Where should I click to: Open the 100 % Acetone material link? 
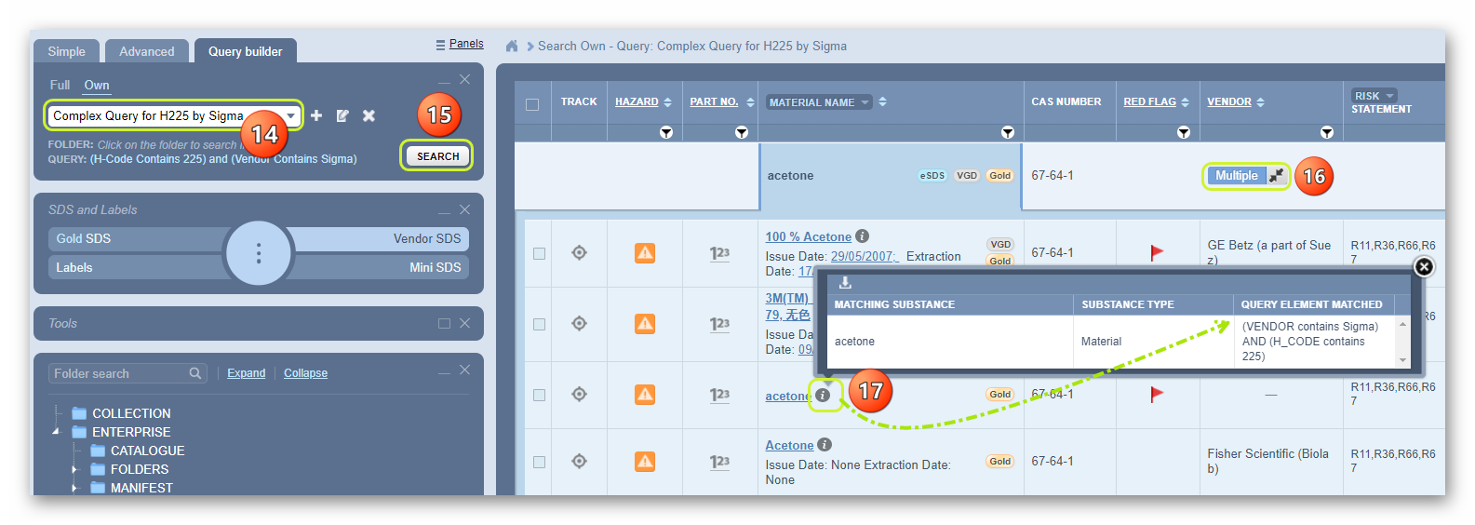tap(808, 236)
